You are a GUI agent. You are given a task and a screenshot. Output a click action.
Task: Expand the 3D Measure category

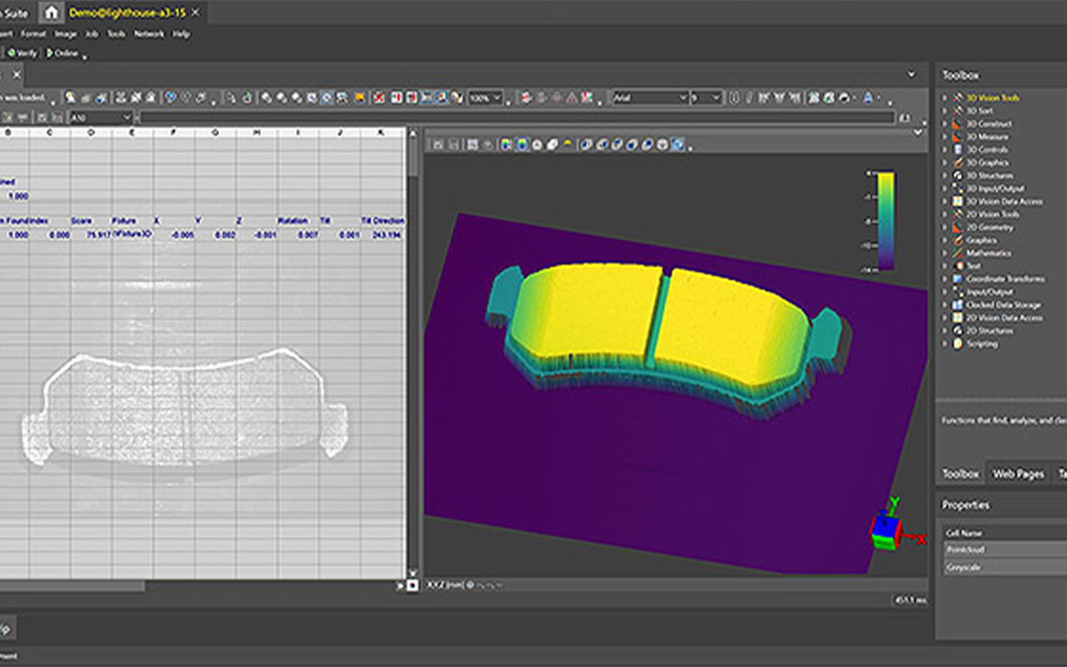[944, 137]
